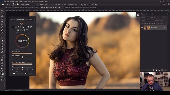Click the Home icon in options bar

click(x=3, y=4)
